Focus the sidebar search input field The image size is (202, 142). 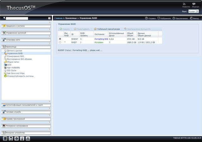pos(17,18)
